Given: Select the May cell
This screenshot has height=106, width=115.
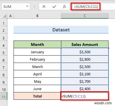Looking at the screenshot, I should [37, 81].
